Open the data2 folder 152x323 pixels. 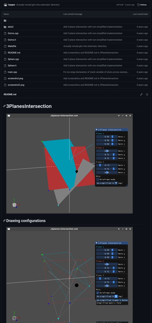click(x=11, y=27)
